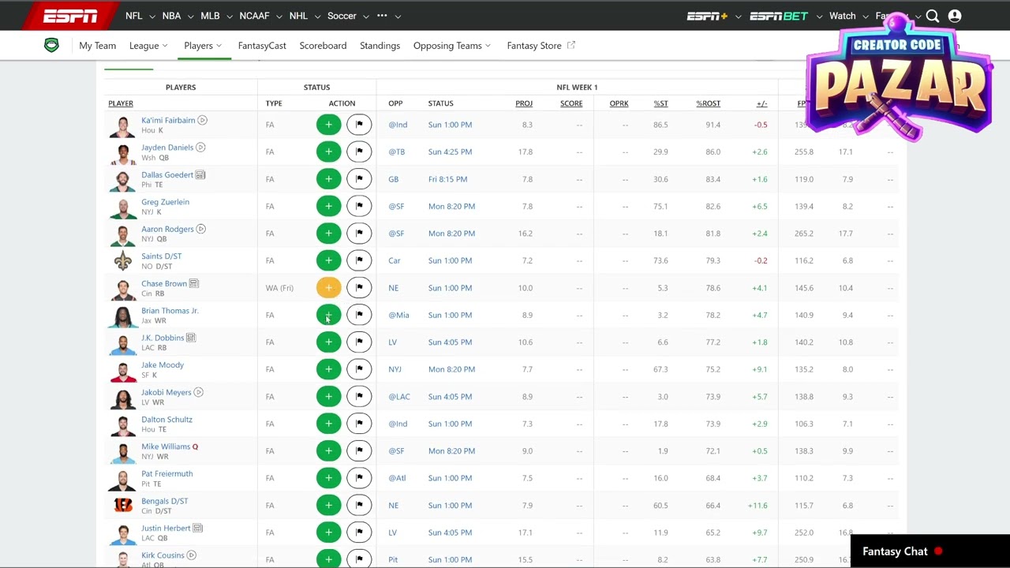Go to My Team tab

point(97,46)
